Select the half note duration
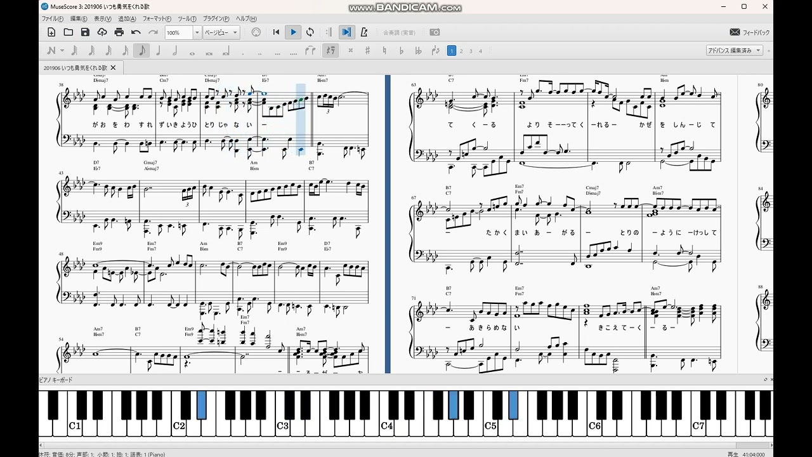The image size is (812, 457). pyautogui.click(x=175, y=51)
